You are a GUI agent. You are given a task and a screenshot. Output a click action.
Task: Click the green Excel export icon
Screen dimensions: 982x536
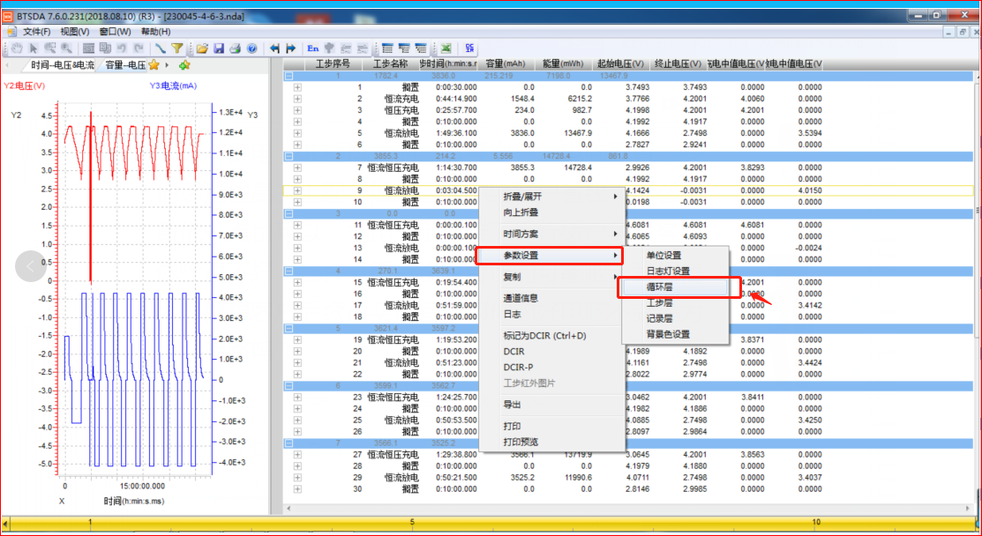446,48
